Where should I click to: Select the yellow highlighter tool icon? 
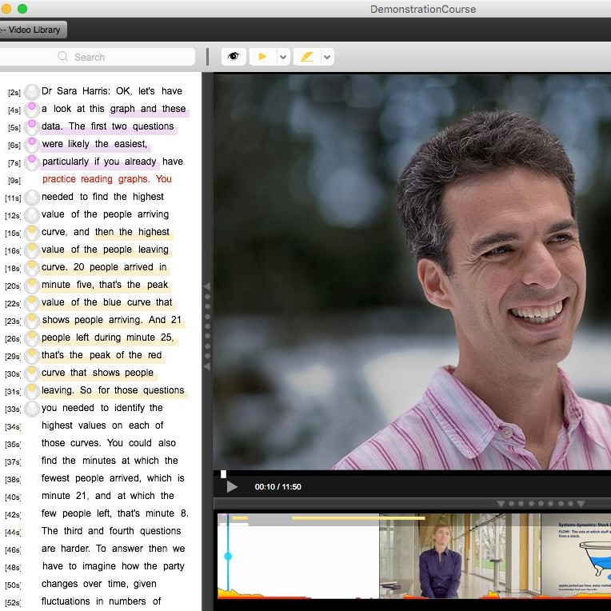(x=305, y=57)
